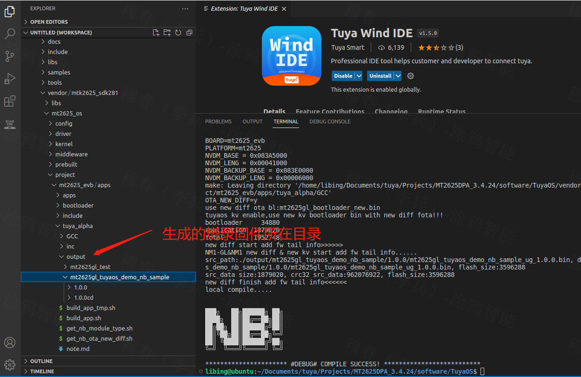This screenshot has width=581, height=377.
Task: Expand the config folder chevron
Action: click(51, 123)
